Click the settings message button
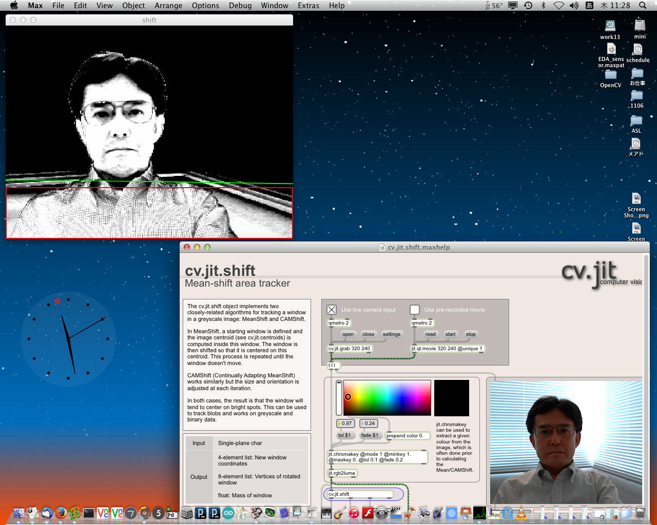Screen dimensions: 657x525 click(x=391, y=334)
